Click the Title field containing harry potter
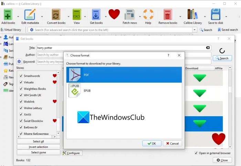Image resolution: width=241 pixels, height=166 pixels. 124,48
